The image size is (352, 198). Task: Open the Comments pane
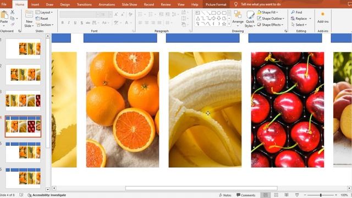coord(246,195)
